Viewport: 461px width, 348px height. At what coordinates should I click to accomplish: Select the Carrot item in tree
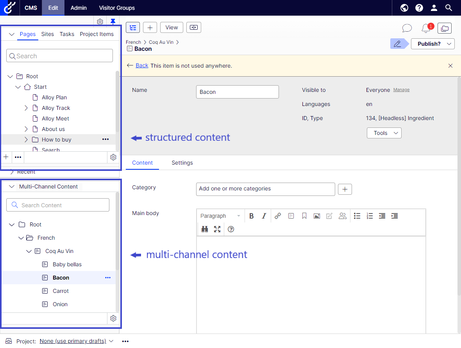(x=61, y=291)
